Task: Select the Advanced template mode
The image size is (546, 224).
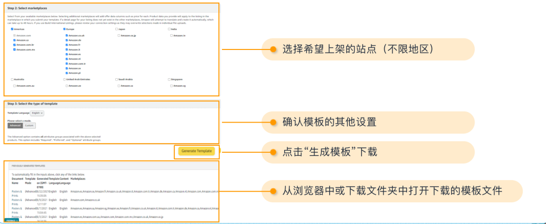Action: click(15, 126)
